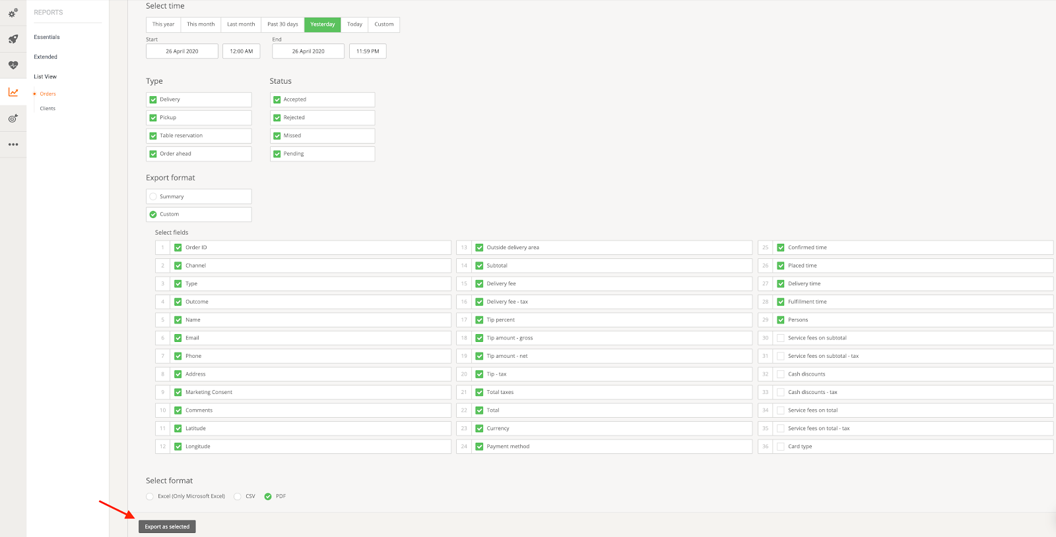The width and height of the screenshot is (1056, 537).
Task: Enable the Cash discounts field
Action: point(781,374)
